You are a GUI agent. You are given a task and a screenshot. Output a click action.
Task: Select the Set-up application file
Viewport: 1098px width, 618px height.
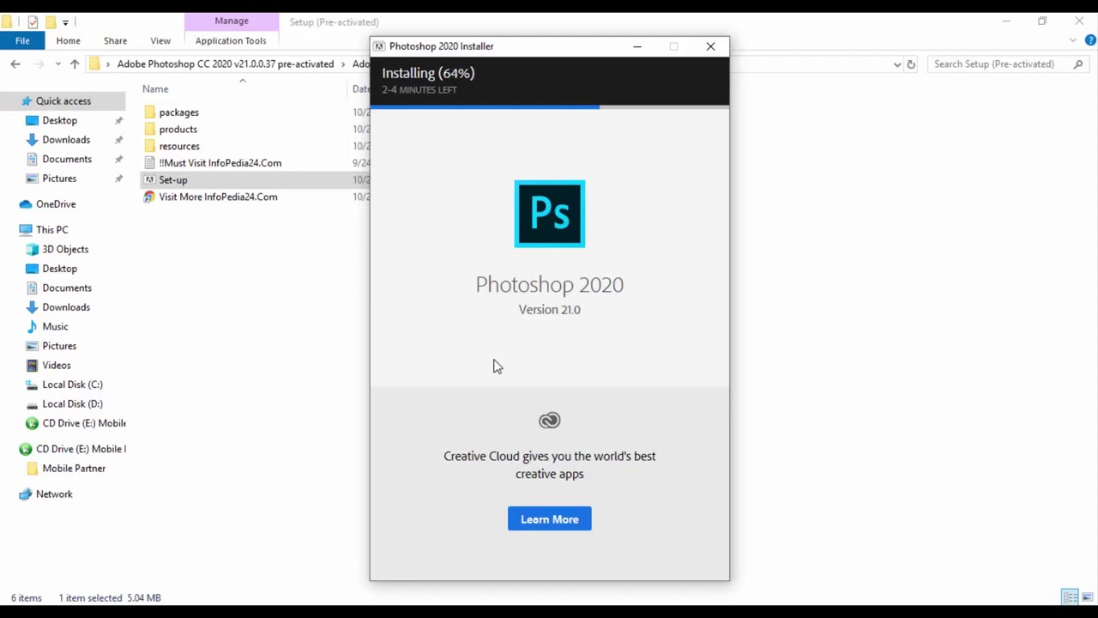172,180
